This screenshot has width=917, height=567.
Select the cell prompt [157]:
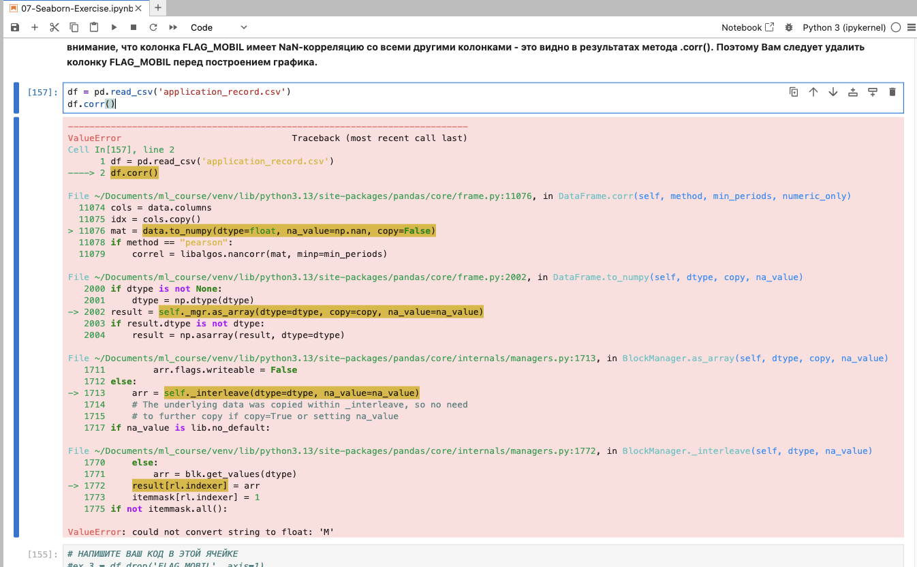(42, 92)
